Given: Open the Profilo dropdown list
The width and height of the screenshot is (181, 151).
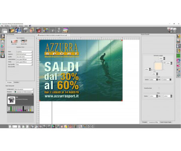Looking at the screenshot, I should click(24, 62).
